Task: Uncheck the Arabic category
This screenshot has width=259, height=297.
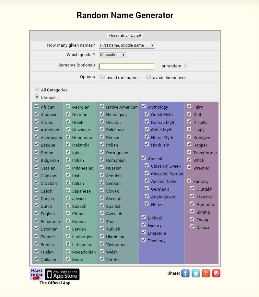Action: (x=37, y=121)
